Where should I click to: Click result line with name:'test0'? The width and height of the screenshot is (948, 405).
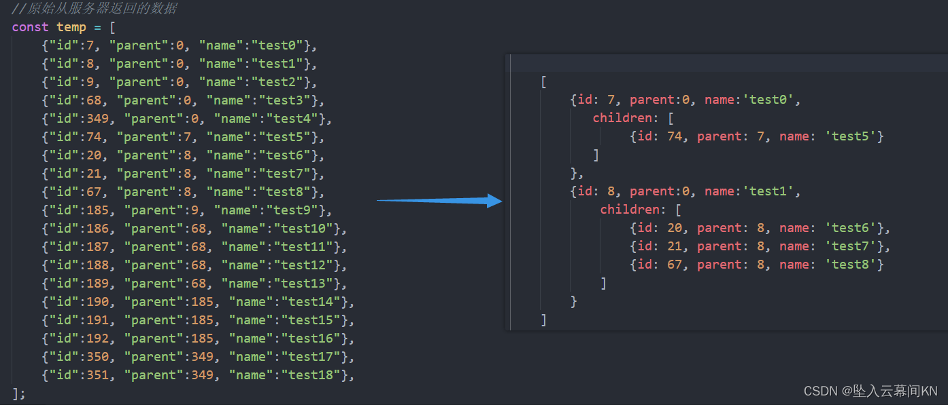click(x=685, y=100)
